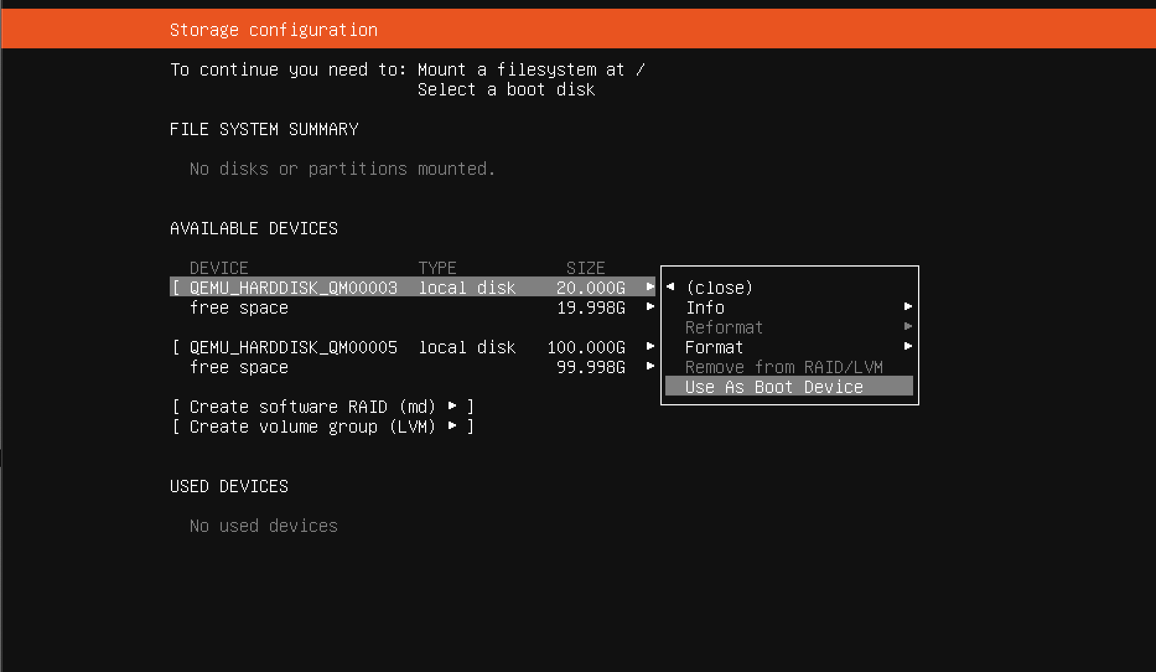
Task: Select Remove from RAID/LVM option
Action: pos(784,366)
